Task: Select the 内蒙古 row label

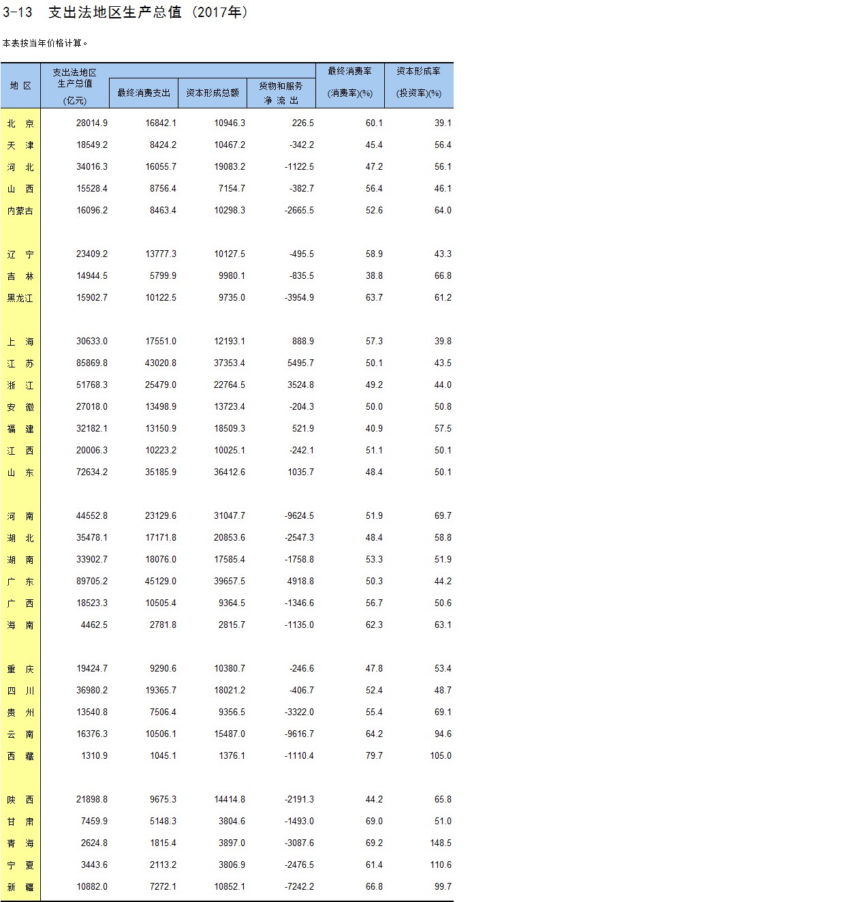Action: (x=20, y=211)
